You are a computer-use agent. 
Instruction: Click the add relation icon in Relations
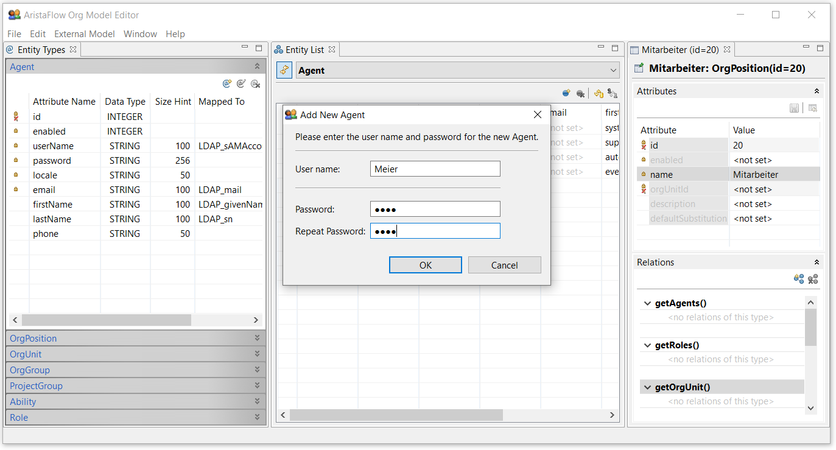(x=799, y=279)
